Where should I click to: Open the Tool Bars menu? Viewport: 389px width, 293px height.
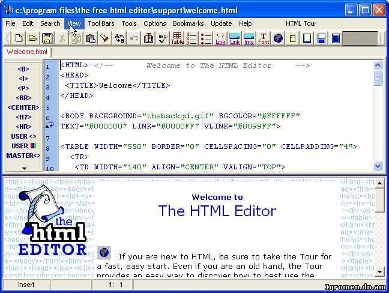(x=101, y=23)
